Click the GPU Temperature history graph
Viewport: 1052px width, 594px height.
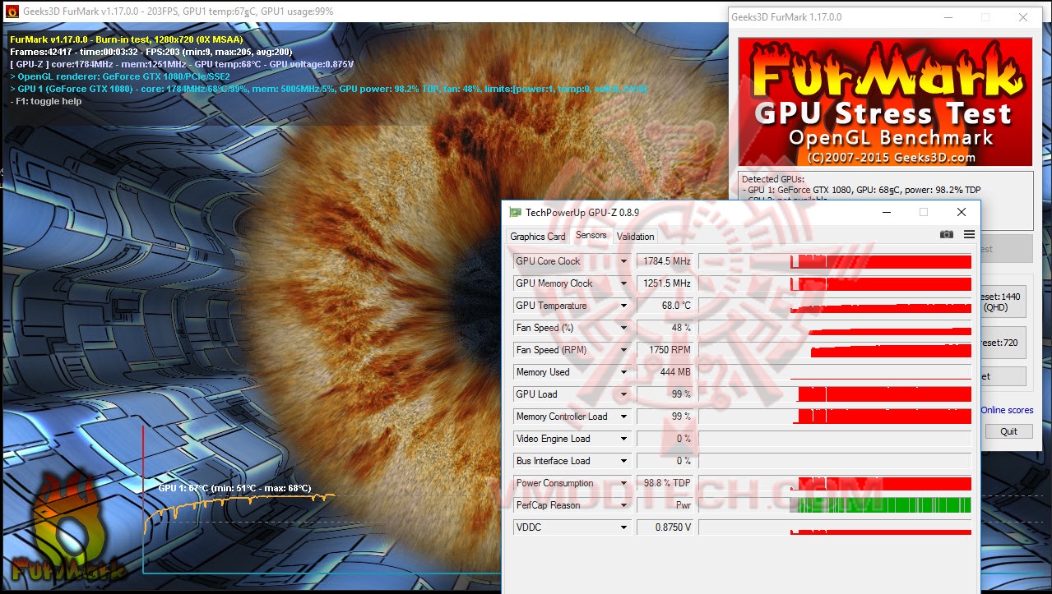(835, 306)
